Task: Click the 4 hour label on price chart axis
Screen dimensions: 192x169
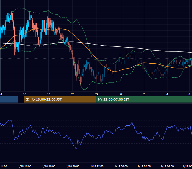Action: [x=167, y=94]
